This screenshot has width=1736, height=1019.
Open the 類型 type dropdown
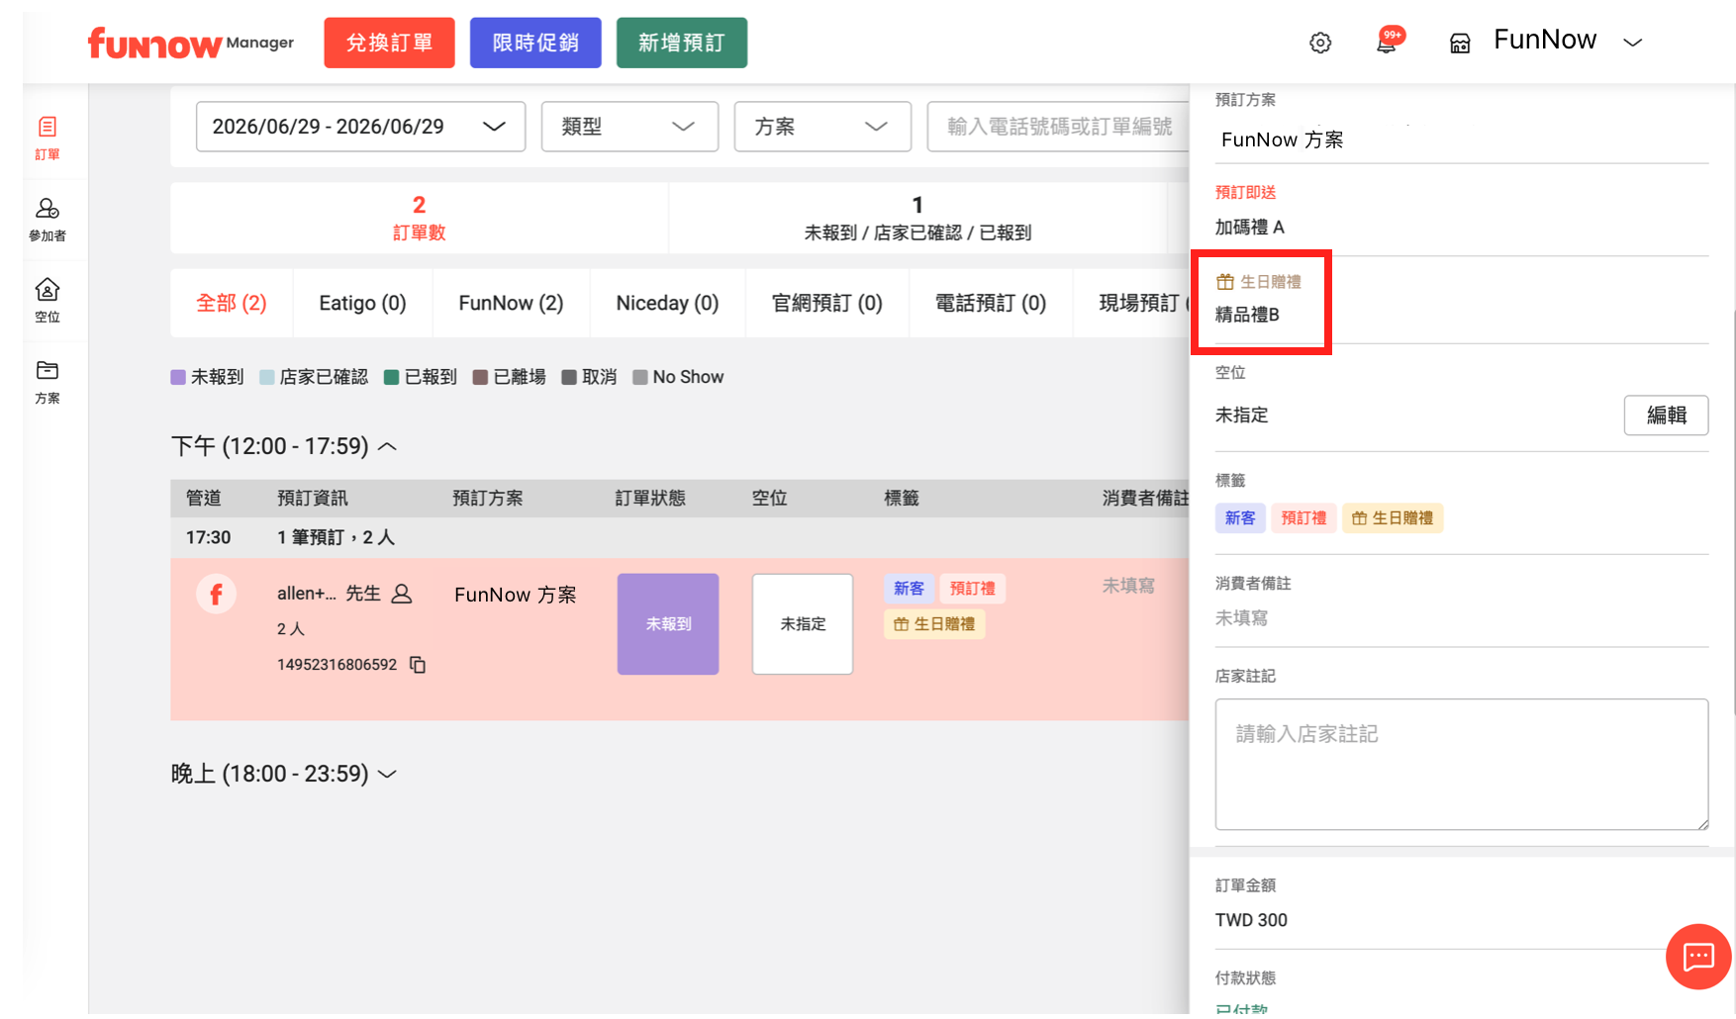[x=629, y=127]
